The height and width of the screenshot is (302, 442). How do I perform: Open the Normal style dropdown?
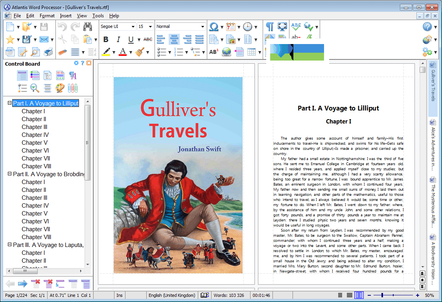coord(203,26)
